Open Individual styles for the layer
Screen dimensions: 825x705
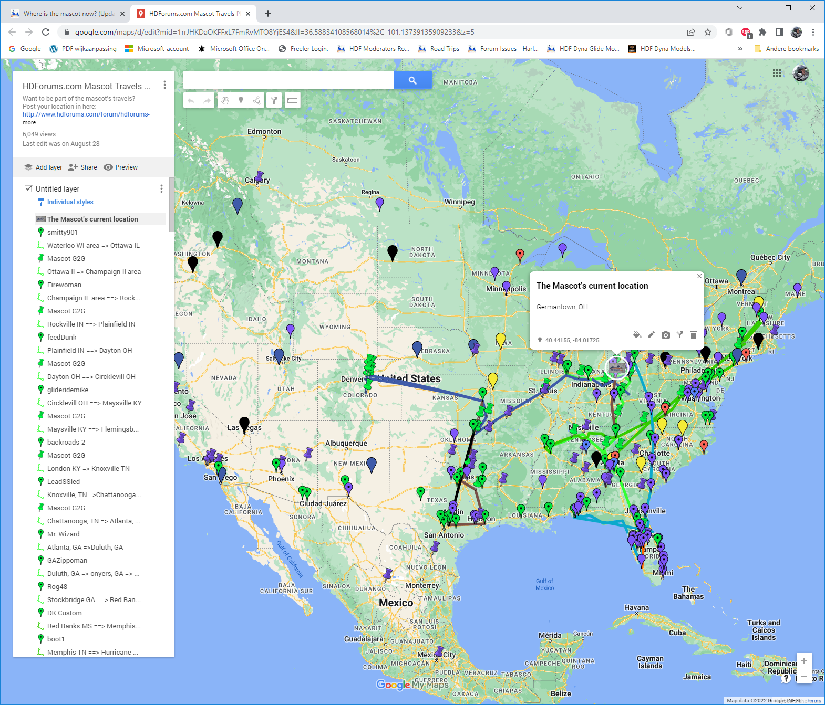click(x=70, y=202)
